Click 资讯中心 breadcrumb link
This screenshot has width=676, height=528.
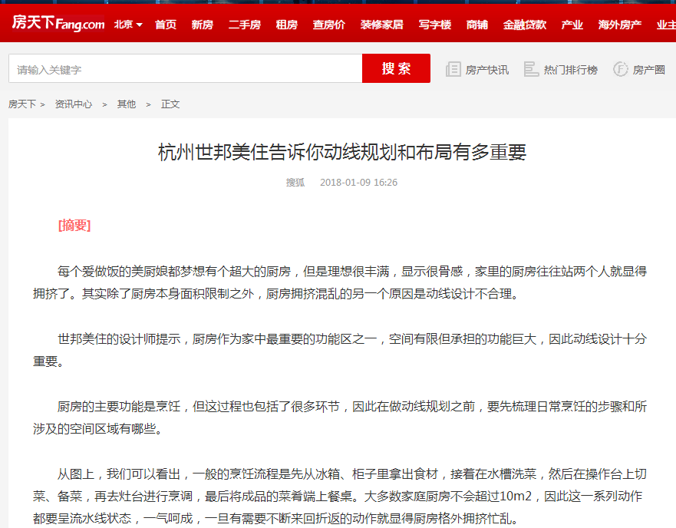click(74, 104)
